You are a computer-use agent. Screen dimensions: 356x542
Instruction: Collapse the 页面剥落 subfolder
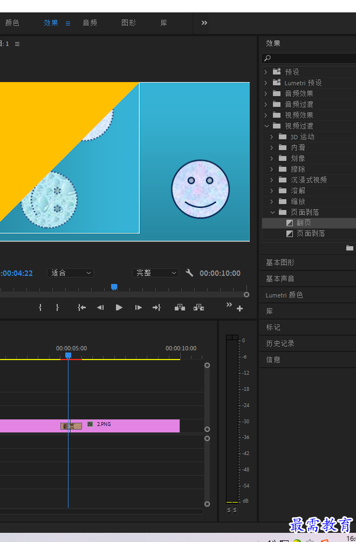pyautogui.click(x=272, y=212)
